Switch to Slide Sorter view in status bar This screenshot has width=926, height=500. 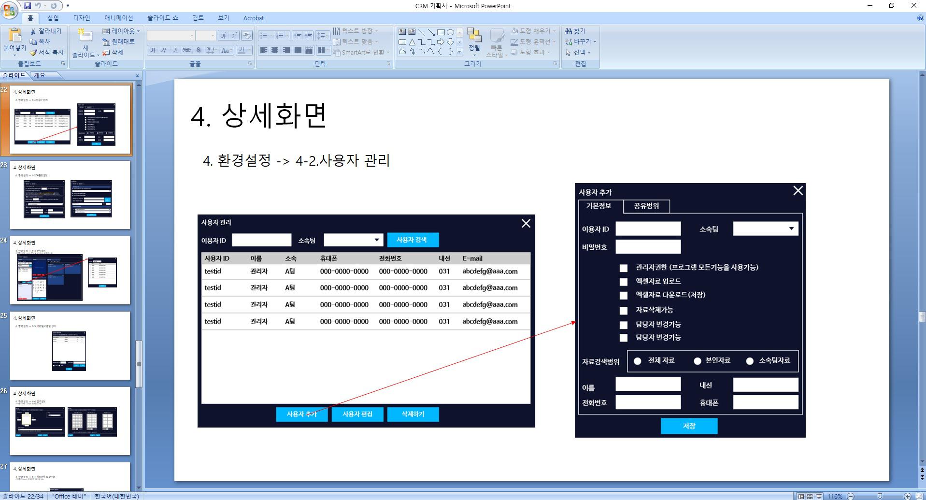tap(810, 496)
